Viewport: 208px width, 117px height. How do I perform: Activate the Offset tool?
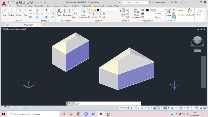point(53,17)
